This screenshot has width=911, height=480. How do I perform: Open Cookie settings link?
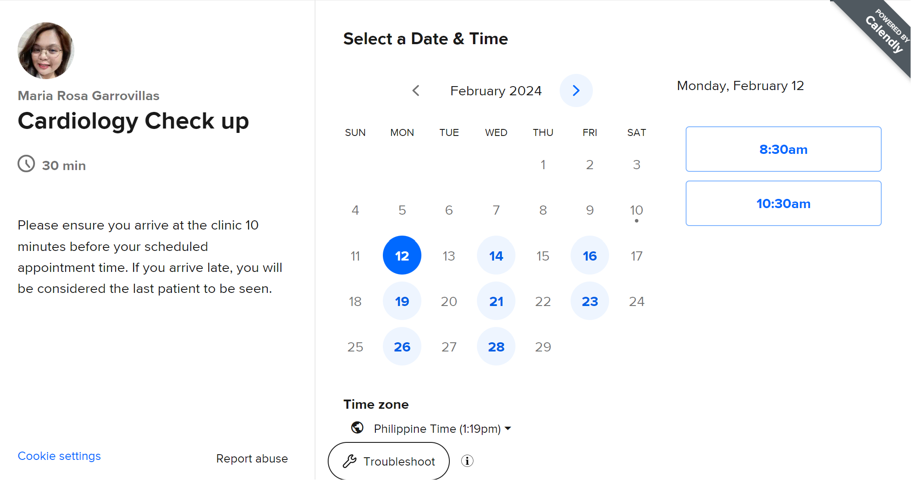tap(59, 456)
